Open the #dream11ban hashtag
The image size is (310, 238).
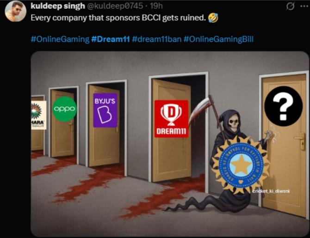click(156, 39)
